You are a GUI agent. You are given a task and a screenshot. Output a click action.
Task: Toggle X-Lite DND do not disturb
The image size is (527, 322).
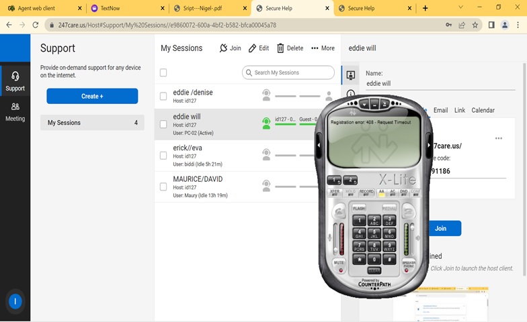[403, 193]
